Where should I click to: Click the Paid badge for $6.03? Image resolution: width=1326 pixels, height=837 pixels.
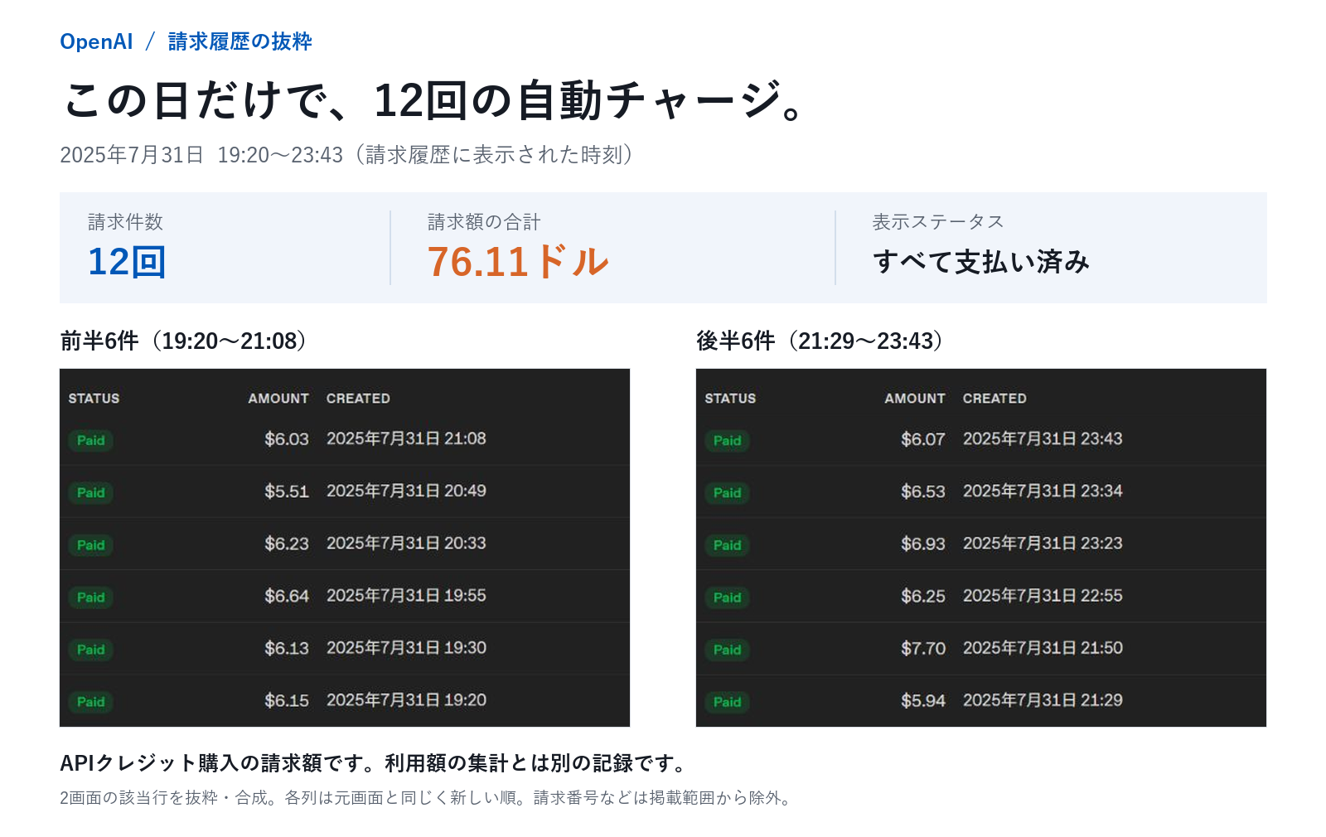(91, 440)
